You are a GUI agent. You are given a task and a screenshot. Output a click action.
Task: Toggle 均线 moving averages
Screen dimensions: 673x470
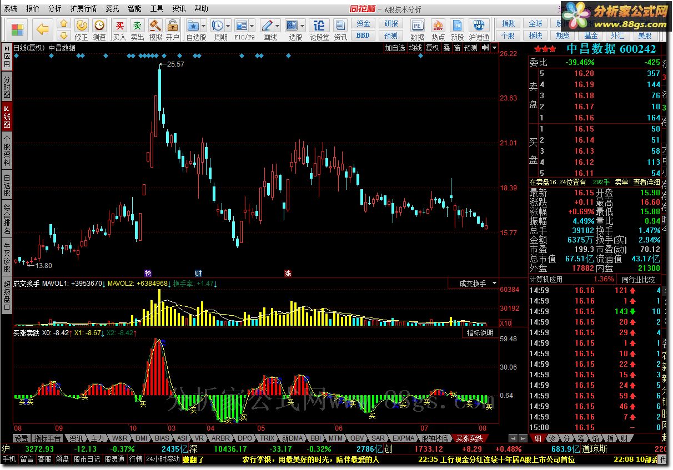(415, 48)
